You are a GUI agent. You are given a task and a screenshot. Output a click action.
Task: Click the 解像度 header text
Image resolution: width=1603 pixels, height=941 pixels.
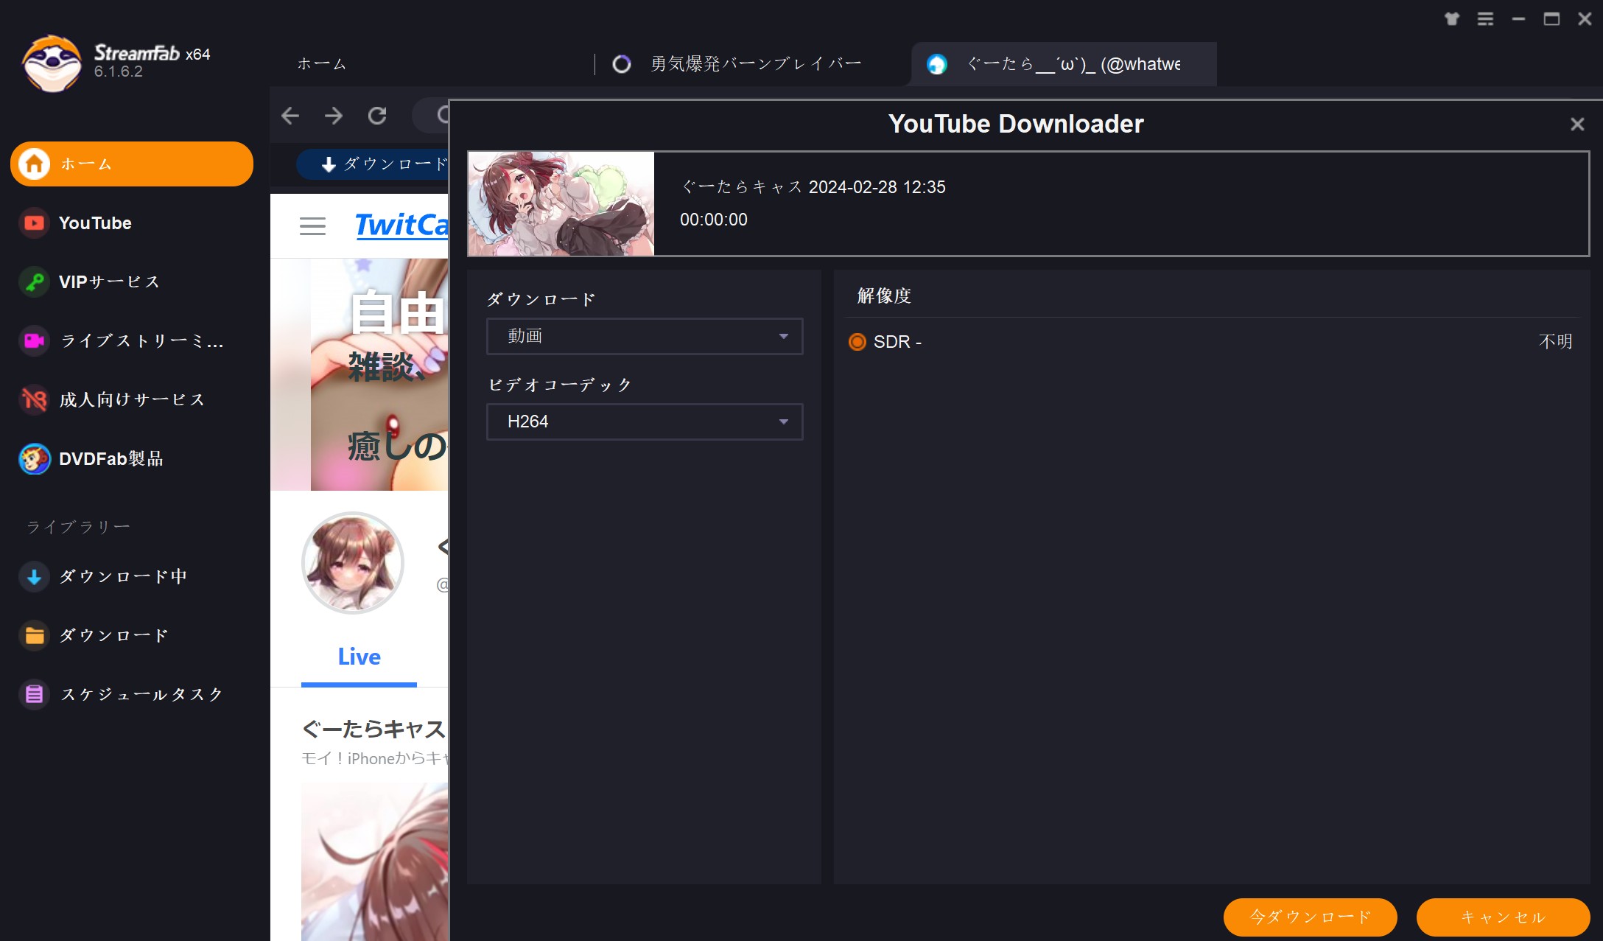[x=884, y=295]
